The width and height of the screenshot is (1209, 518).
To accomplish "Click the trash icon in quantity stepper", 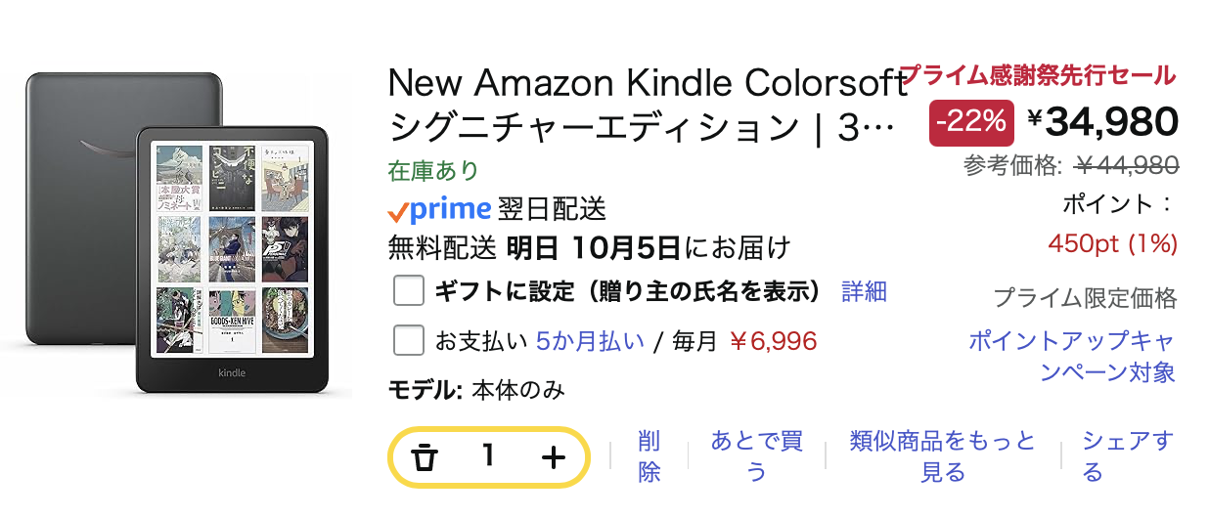I will click(424, 456).
